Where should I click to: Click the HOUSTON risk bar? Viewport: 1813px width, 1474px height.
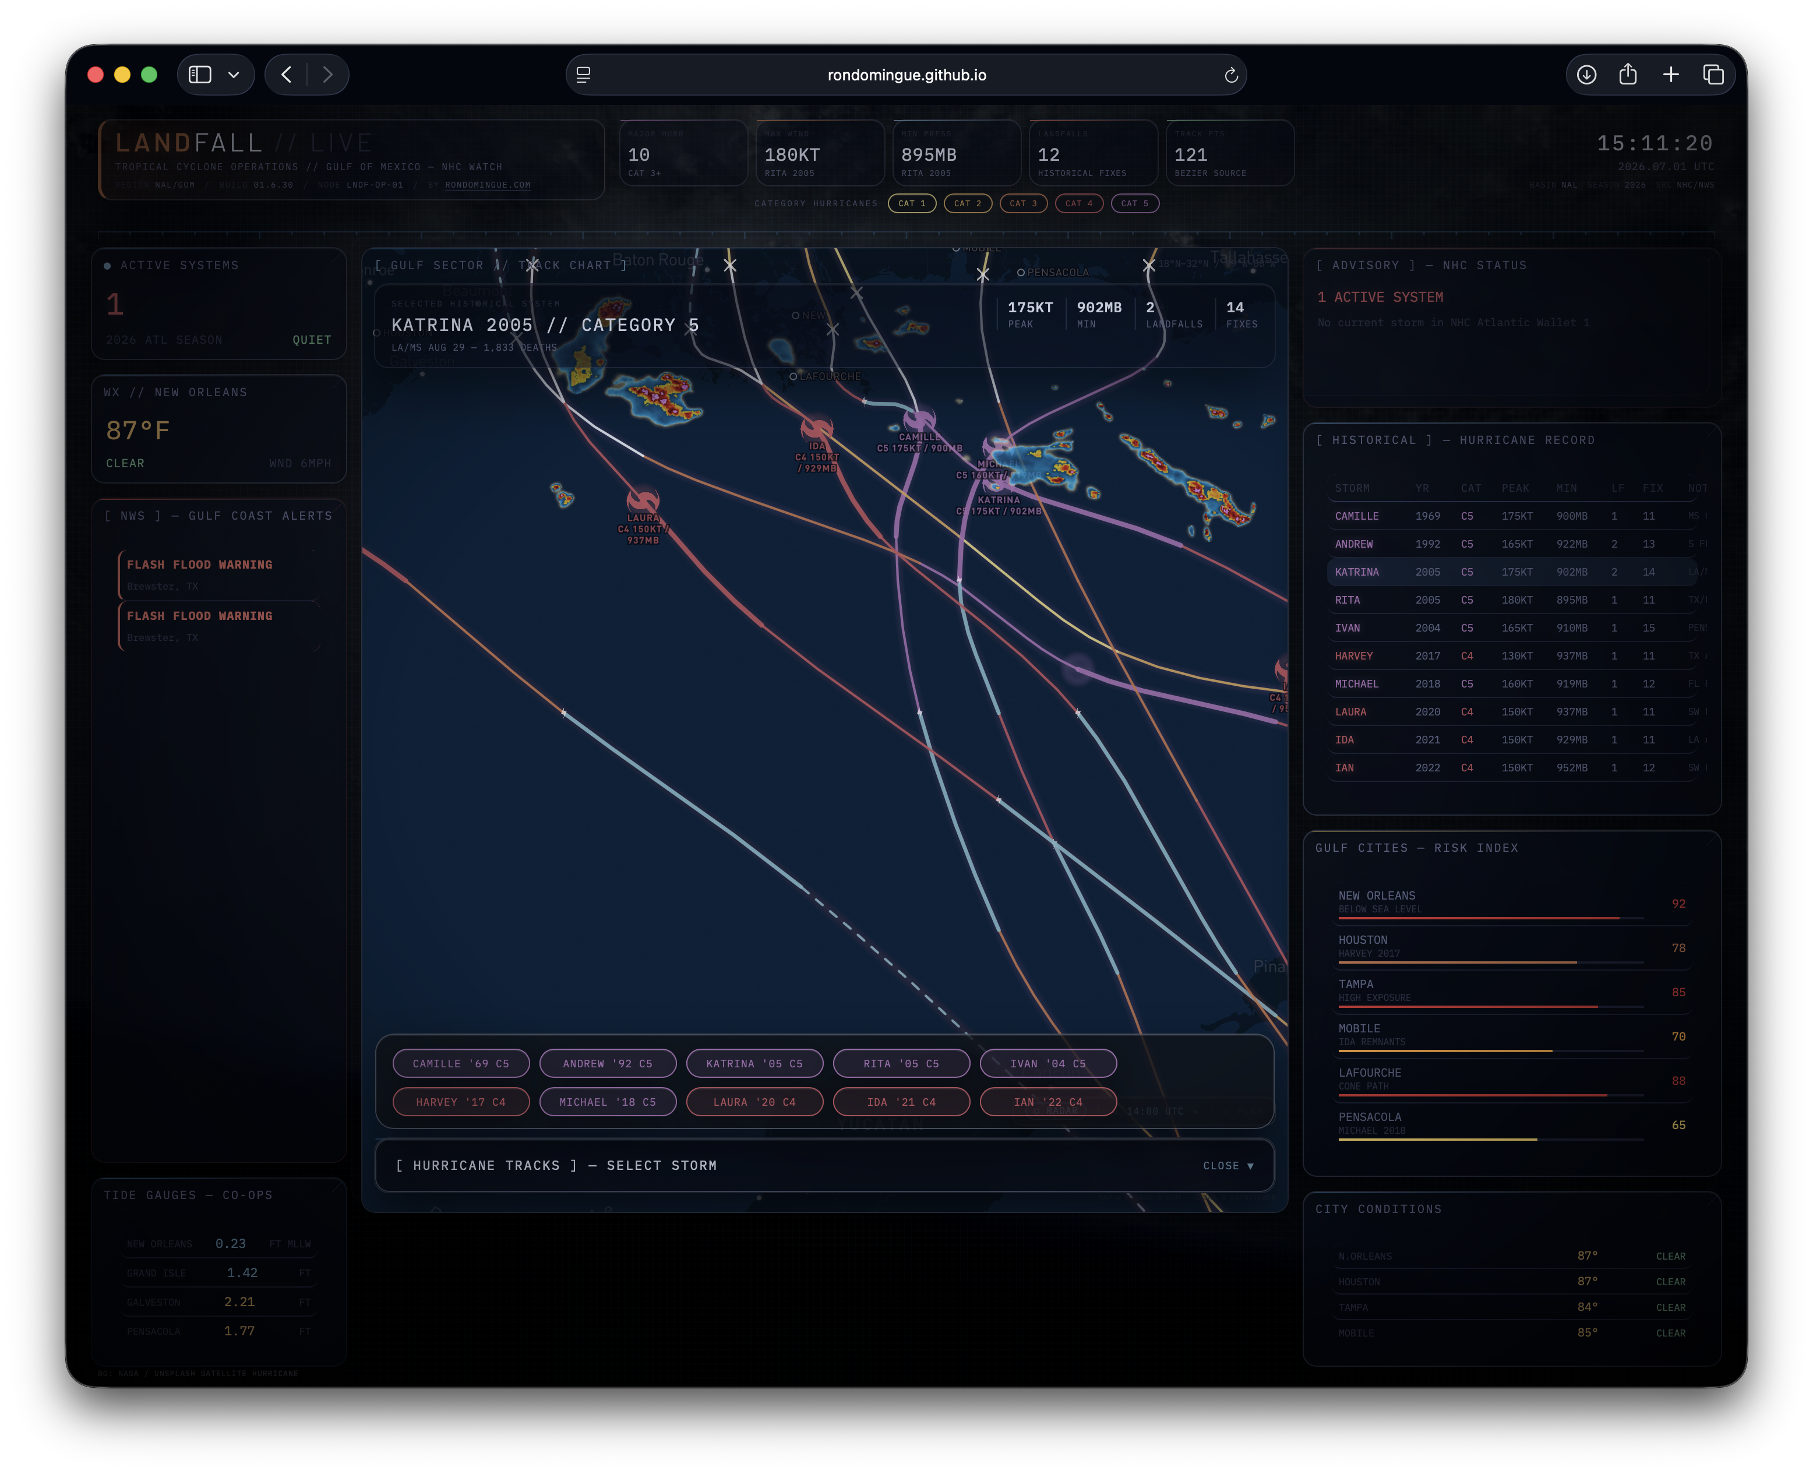[1490, 963]
